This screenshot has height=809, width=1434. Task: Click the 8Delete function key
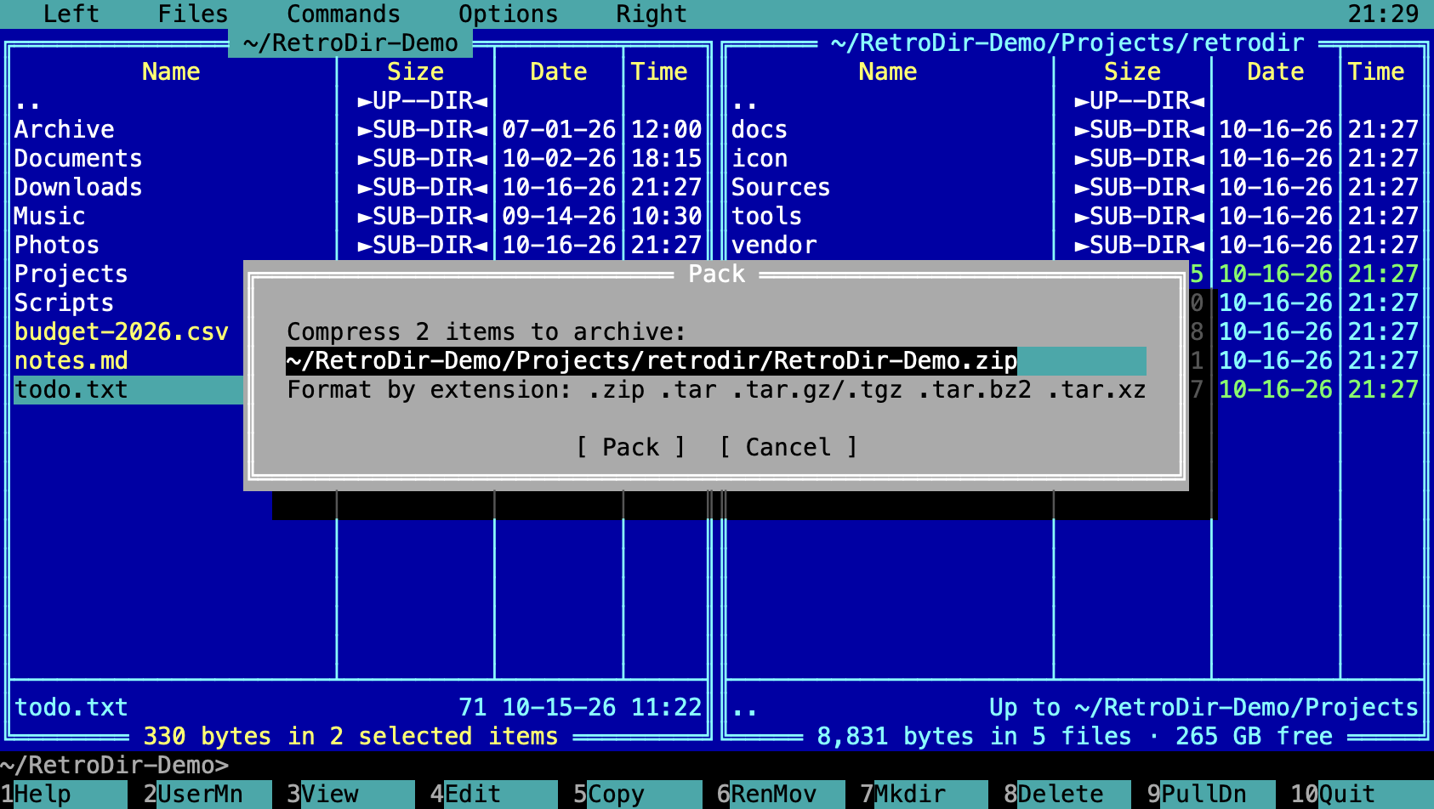click(1067, 794)
